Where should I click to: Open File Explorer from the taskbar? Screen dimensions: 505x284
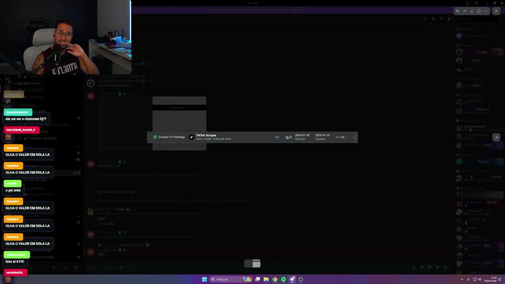(x=266, y=279)
